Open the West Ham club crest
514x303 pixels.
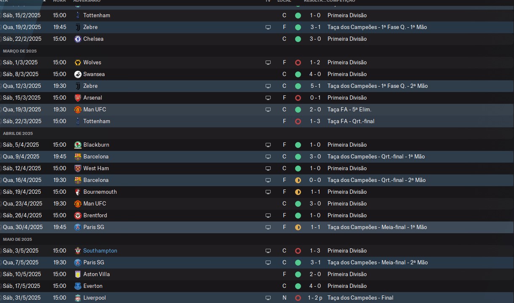coord(77,168)
